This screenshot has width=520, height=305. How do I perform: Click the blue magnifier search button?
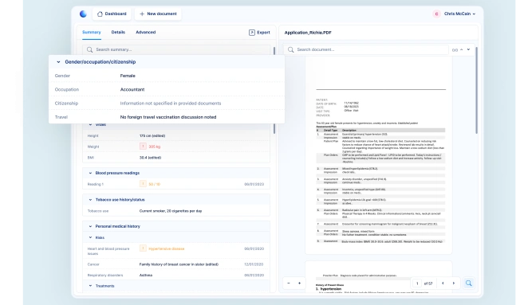coord(469,283)
